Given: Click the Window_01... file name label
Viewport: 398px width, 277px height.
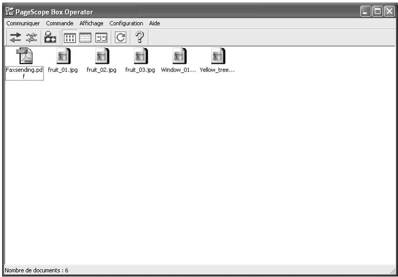Looking at the screenshot, I should 179,70.
